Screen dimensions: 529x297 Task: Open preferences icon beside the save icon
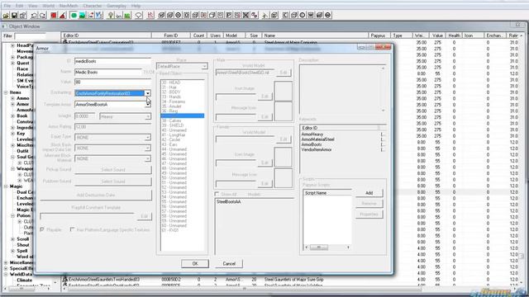pos(22,15)
